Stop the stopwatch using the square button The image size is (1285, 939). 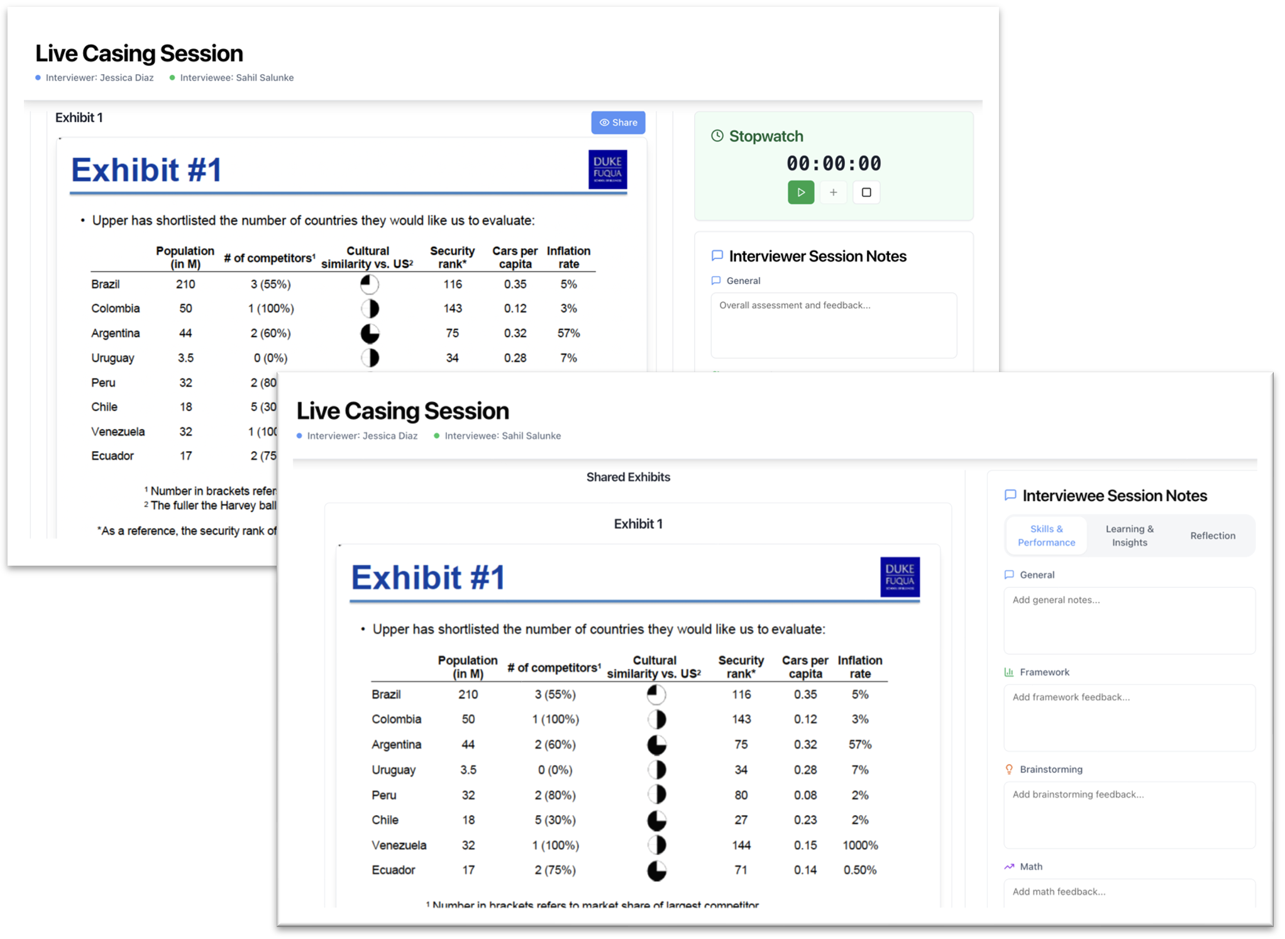click(x=866, y=192)
